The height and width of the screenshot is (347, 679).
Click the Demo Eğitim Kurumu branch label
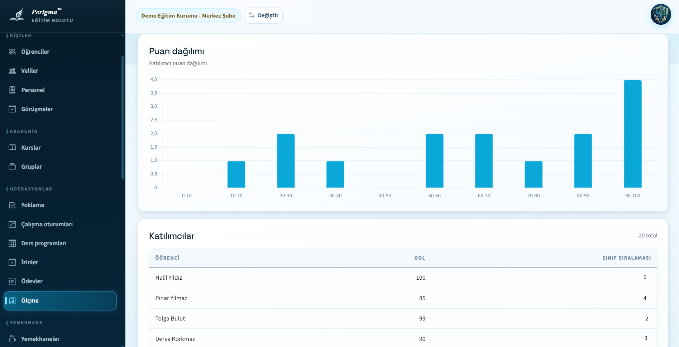[x=188, y=16]
